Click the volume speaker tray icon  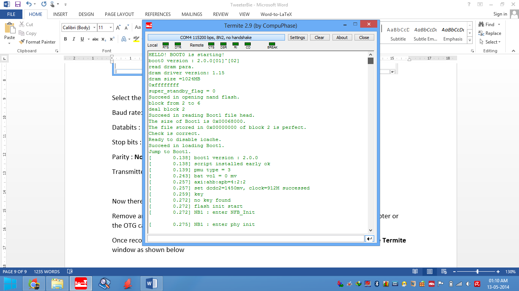click(468, 283)
